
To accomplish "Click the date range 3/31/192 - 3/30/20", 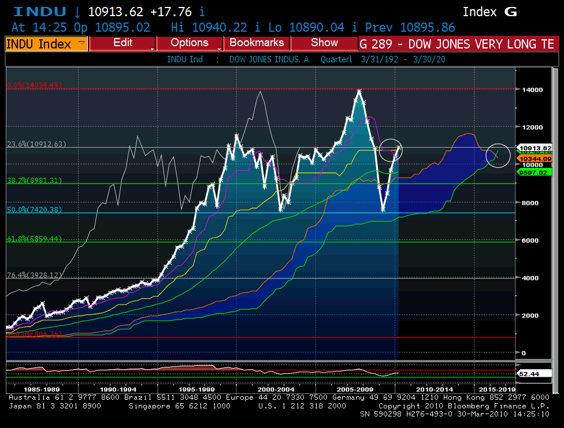I will coord(403,59).
